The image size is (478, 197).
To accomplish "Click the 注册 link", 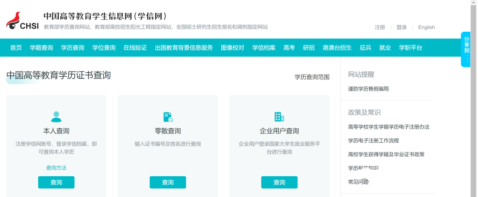I will (x=380, y=27).
